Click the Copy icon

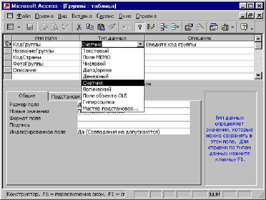point(90,27)
